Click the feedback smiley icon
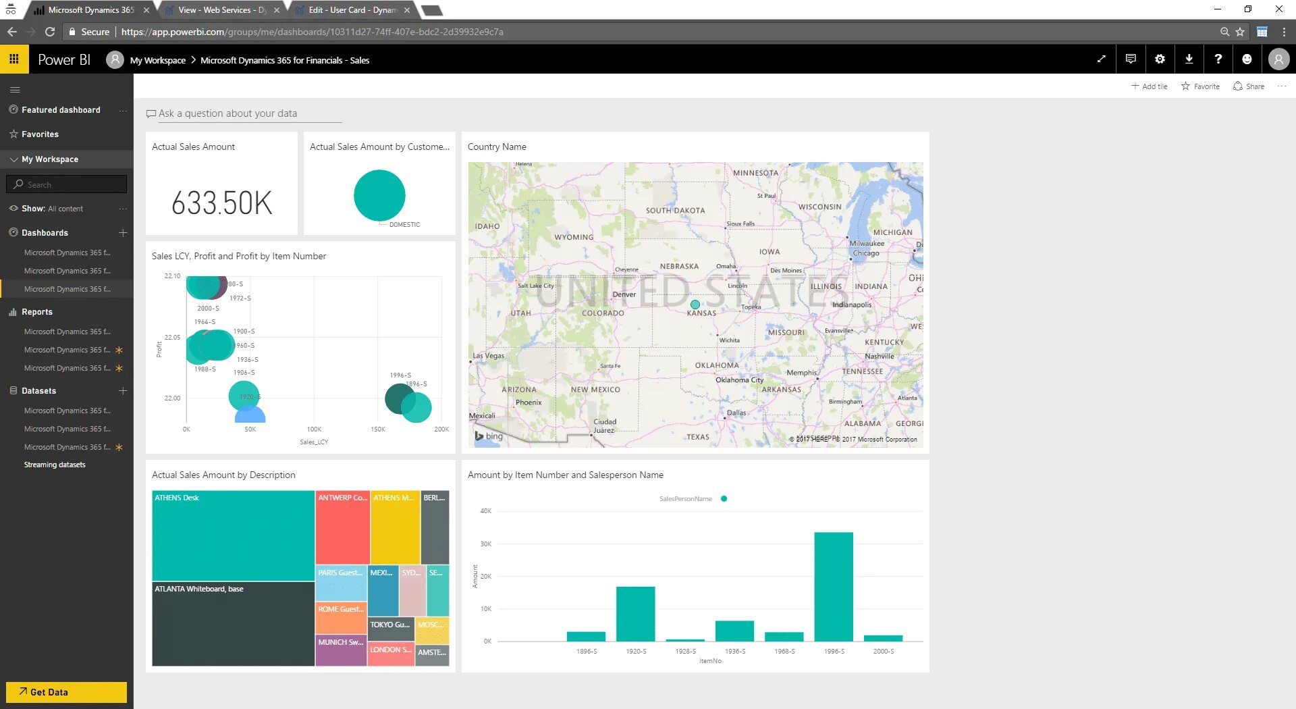This screenshot has height=709, width=1296. pos(1247,59)
